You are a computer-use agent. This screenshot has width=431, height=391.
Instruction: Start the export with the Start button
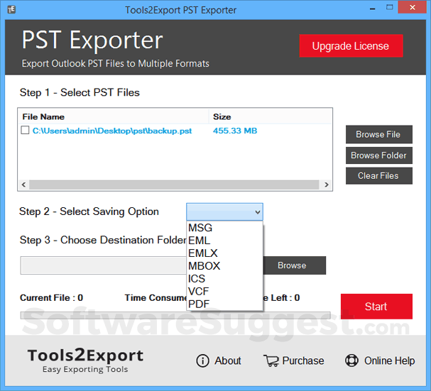(x=376, y=307)
